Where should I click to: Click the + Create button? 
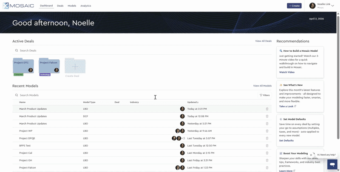click(294, 6)
